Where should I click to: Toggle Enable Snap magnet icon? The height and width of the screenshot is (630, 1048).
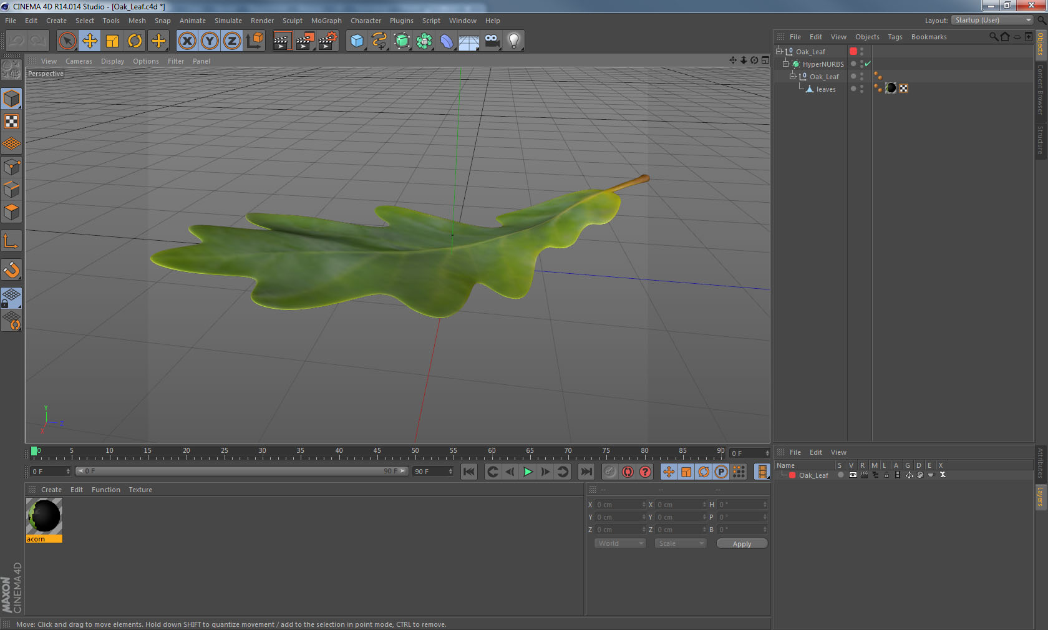click(x=12, y=270)
